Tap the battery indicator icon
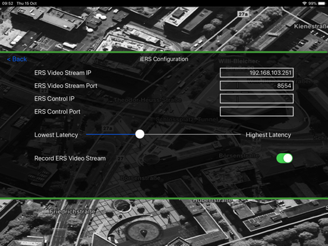The height and width of the screenshot is (246, 328). click(321, 4)
